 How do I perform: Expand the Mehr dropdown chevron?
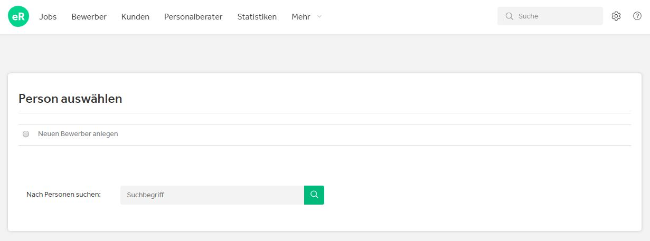click(319, 17)
